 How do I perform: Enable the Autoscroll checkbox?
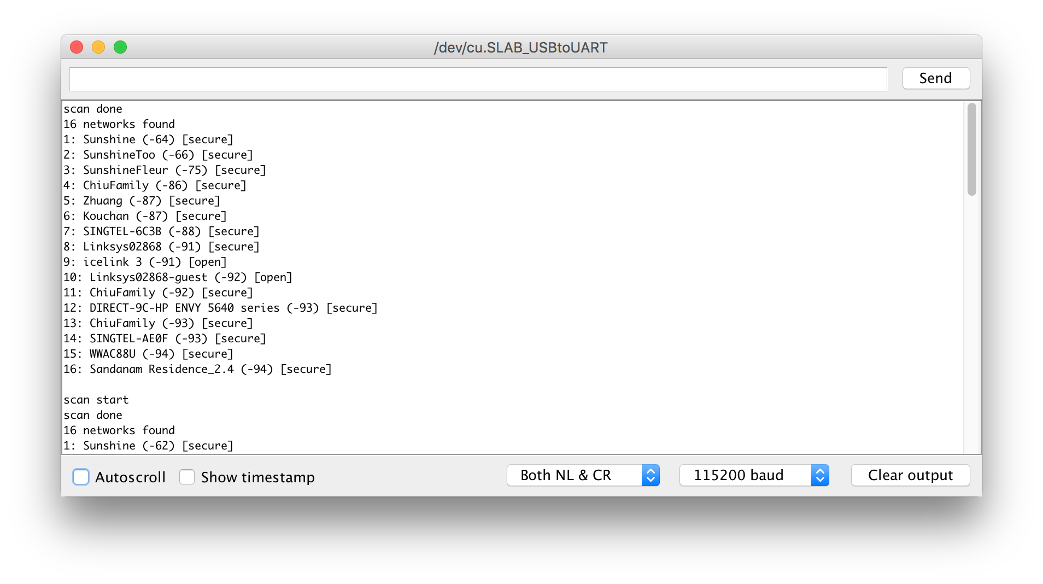[x=80, y=477]
